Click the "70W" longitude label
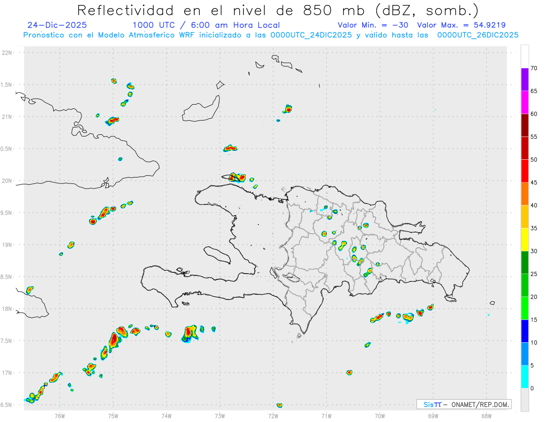The width and height of the screenshot is (546, 422). tap(380, 415)
